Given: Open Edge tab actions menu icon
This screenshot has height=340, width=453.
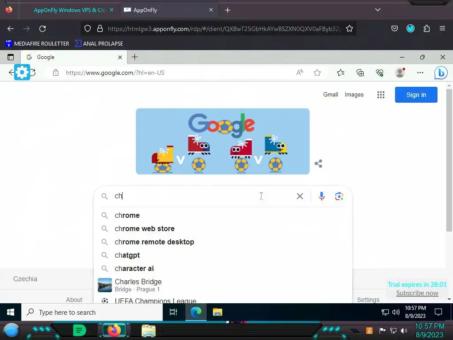Looking at the screenshot, I should point(11,57).
